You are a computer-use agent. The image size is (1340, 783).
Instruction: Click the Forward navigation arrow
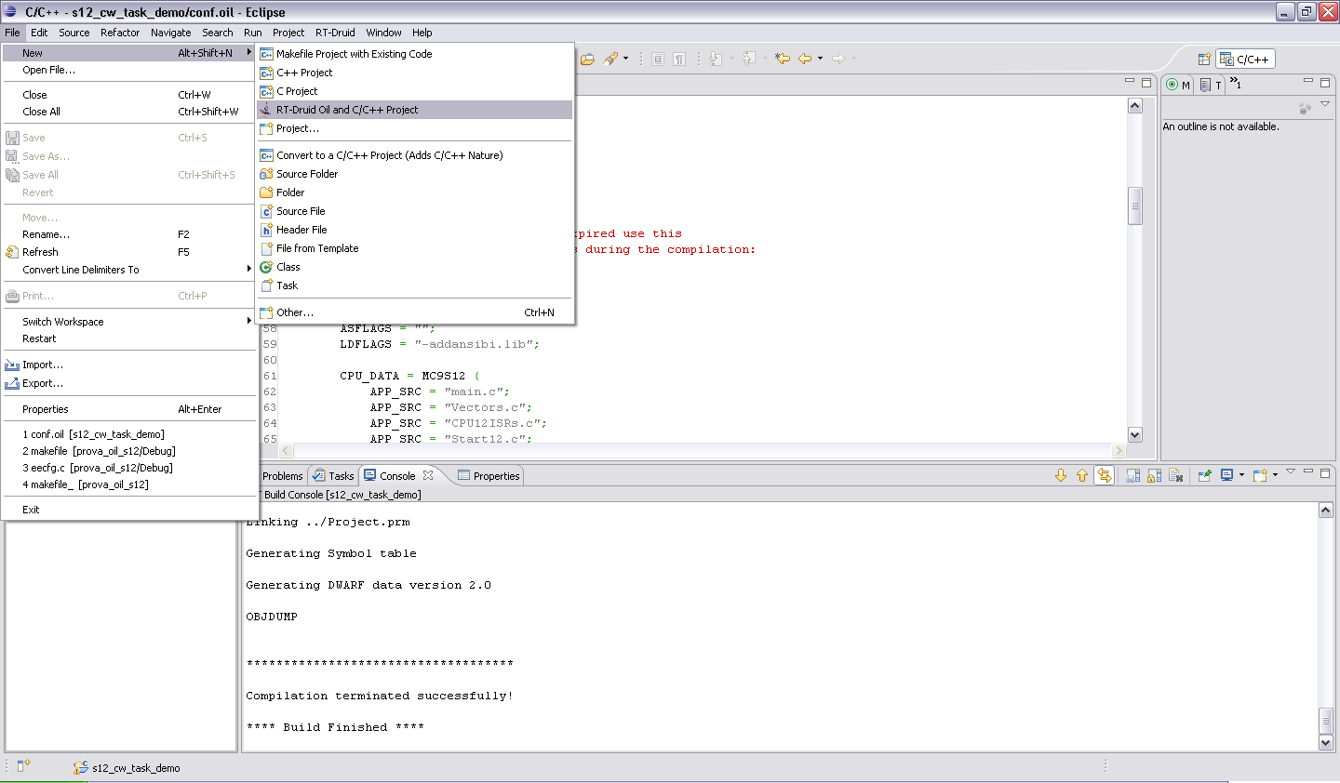point(838,59)
